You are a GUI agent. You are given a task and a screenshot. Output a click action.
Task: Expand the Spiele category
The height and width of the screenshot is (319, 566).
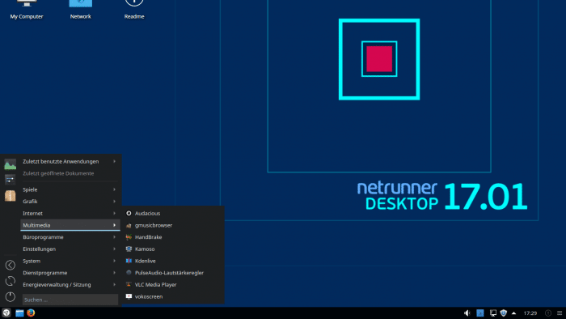click(70, 189)
